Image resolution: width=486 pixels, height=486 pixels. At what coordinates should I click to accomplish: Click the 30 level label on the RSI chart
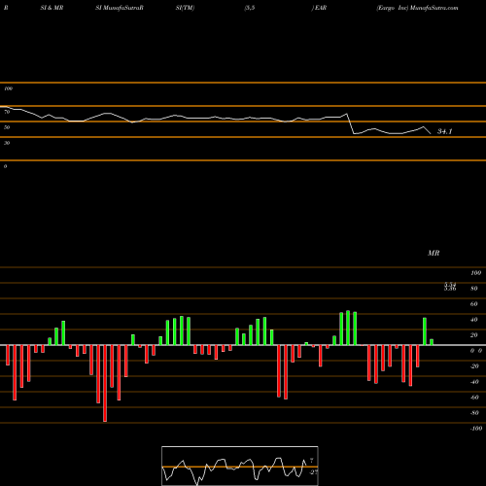point(7,143)
